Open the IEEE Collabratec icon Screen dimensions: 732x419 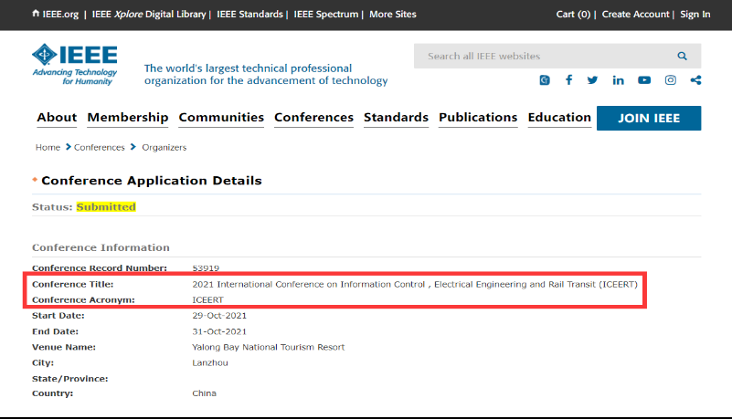point(545,80)
